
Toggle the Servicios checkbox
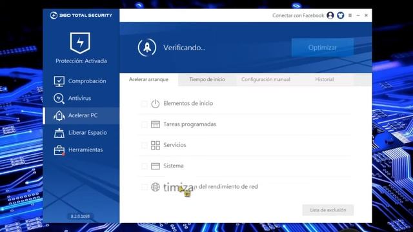click(144, 145)
